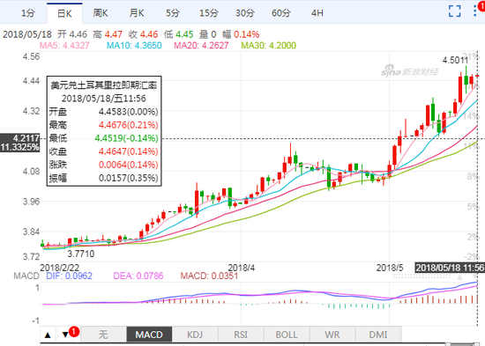Enter fullscreen chart view icon
The width and height of the screenshot is (485, 346).
click(455, 11)
